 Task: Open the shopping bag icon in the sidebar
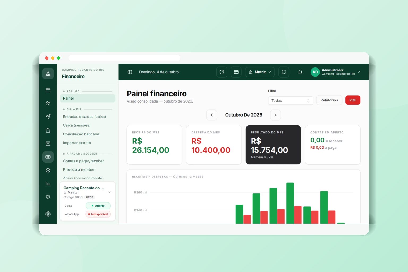pos(48,130)
